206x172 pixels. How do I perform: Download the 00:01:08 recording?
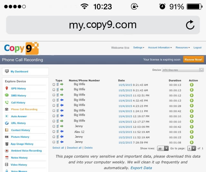tap(192, 142)
